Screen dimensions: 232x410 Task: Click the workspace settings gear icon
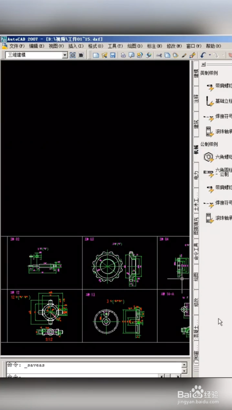coord(73,55)
